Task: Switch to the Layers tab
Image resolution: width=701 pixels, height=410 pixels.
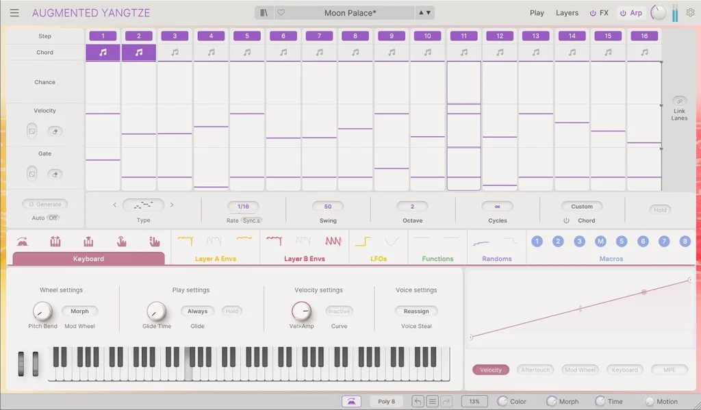Action: click(567, 12)
